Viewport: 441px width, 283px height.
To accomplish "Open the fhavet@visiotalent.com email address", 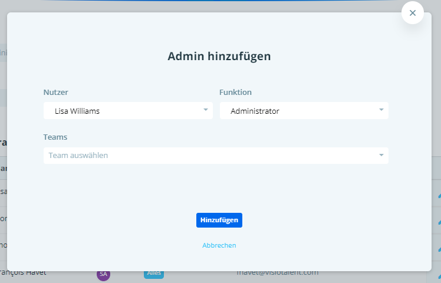I will pos(277,273).
